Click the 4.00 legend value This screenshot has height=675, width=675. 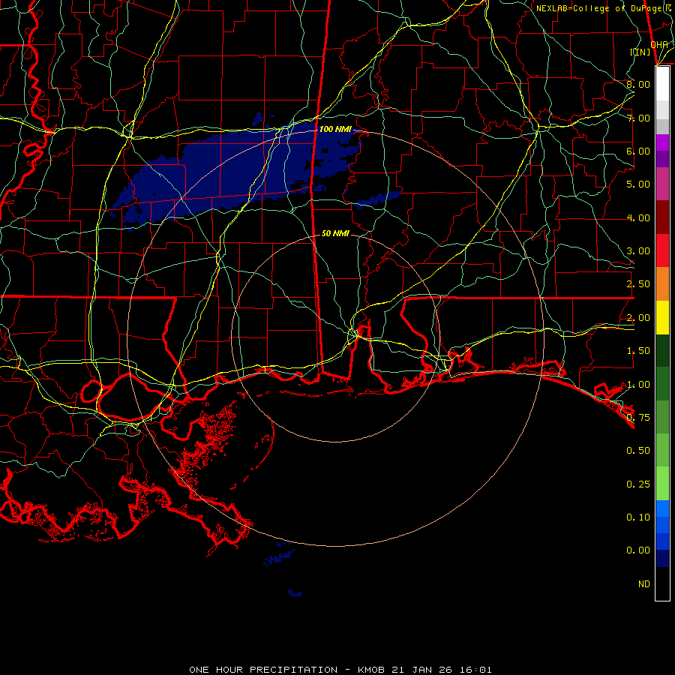[x=638, y=217]
